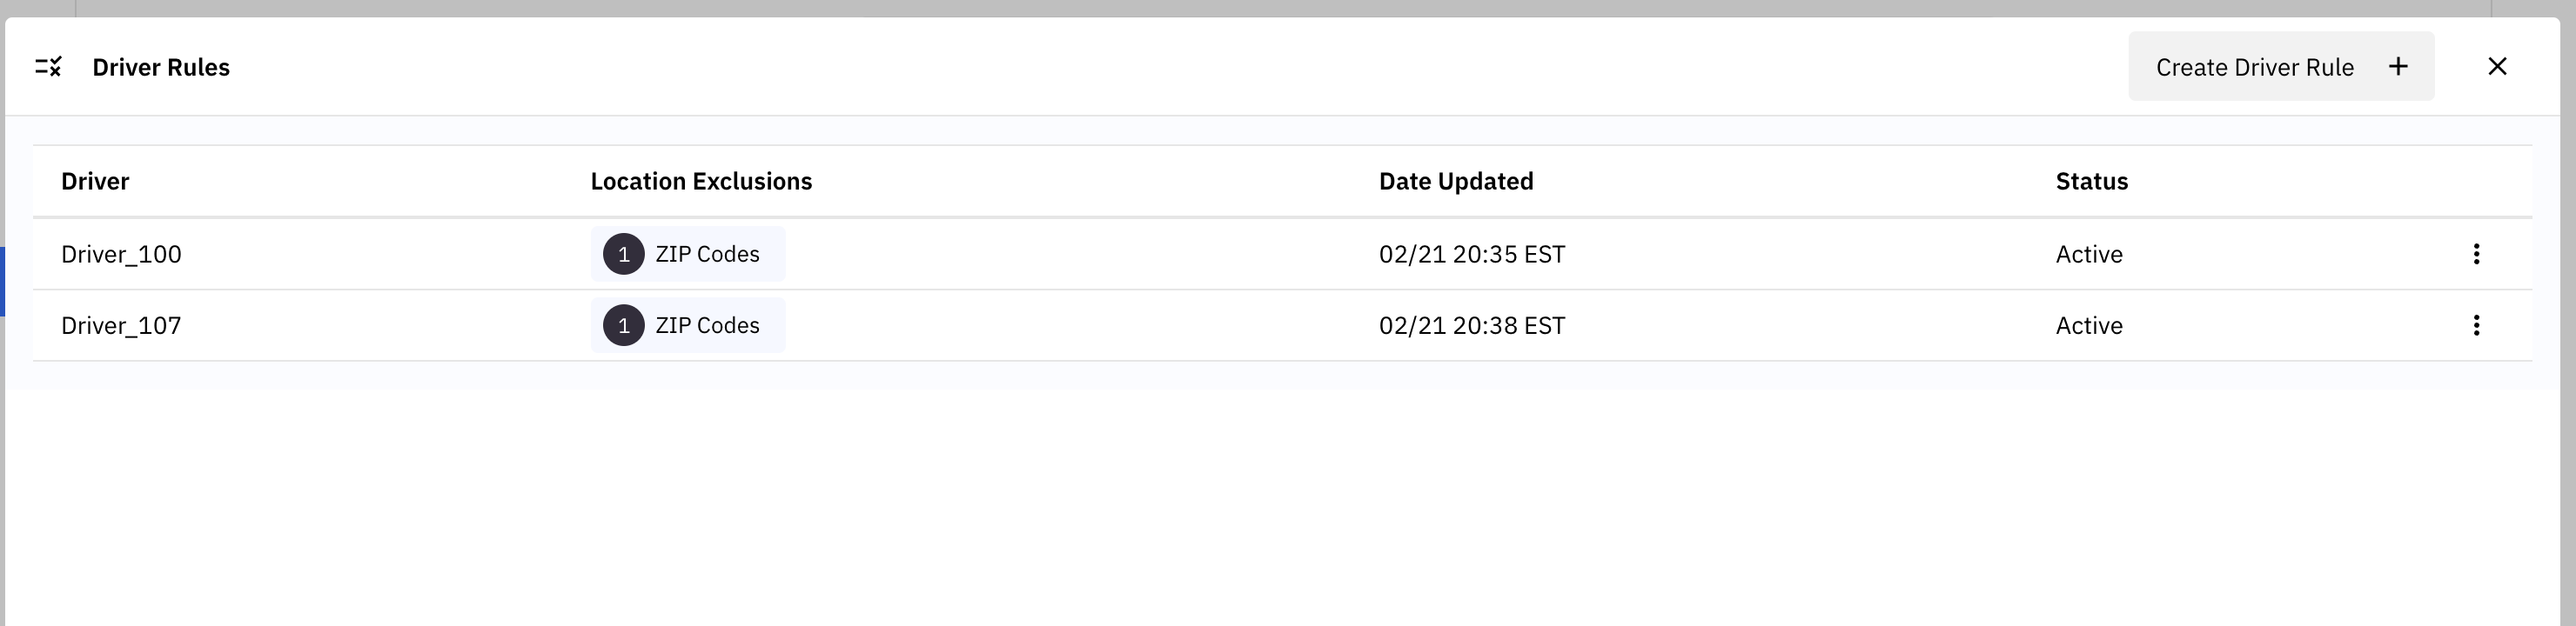Select the ZIP Codes badge on the Driver_107 row
This screenshot has width=2576, height=626.
click(x=688, y=325)
